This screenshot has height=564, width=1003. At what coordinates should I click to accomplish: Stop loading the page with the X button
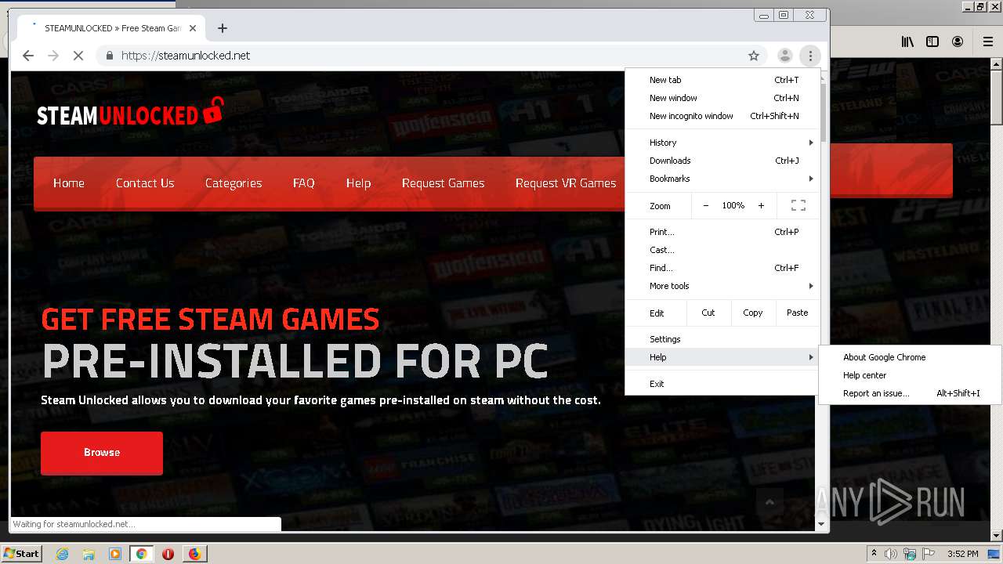[78, 56]
